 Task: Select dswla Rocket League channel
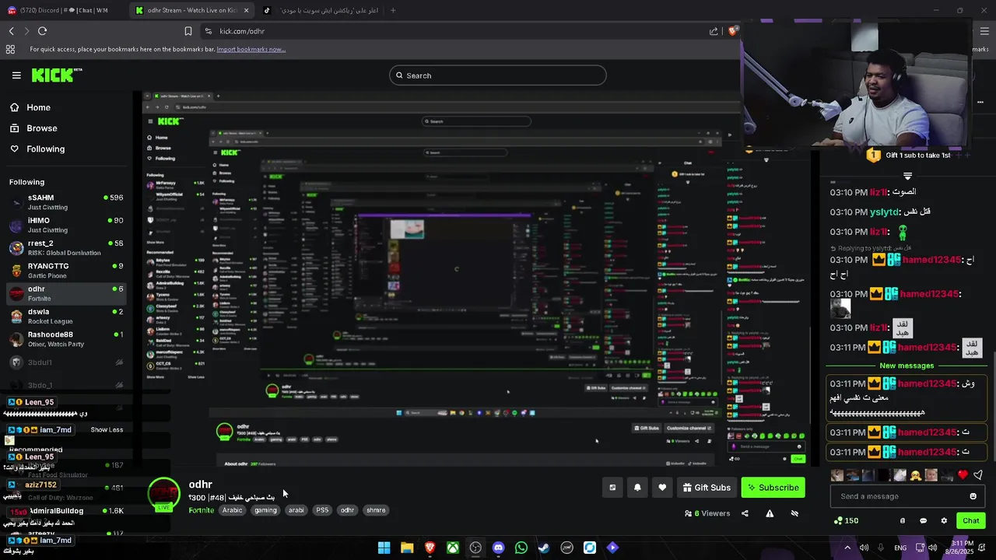tap(66, 317)
